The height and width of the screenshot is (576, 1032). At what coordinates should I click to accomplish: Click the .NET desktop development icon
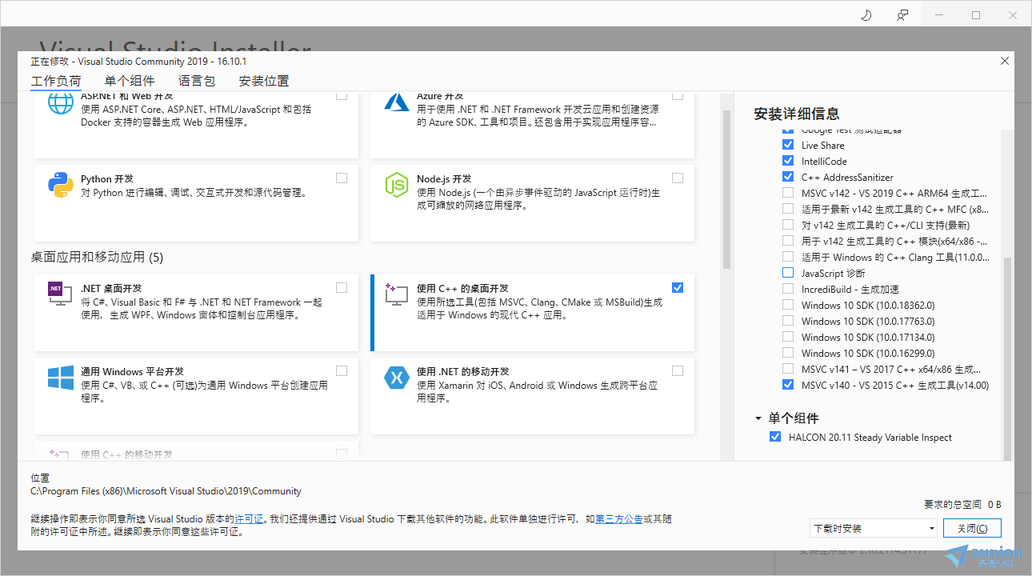tap(61, 294)
